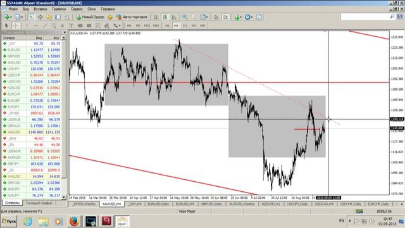Image resolution: width=405 pixels, height=228 pixels.
Task: Open the MetaEditor icon
Action: 110,17
